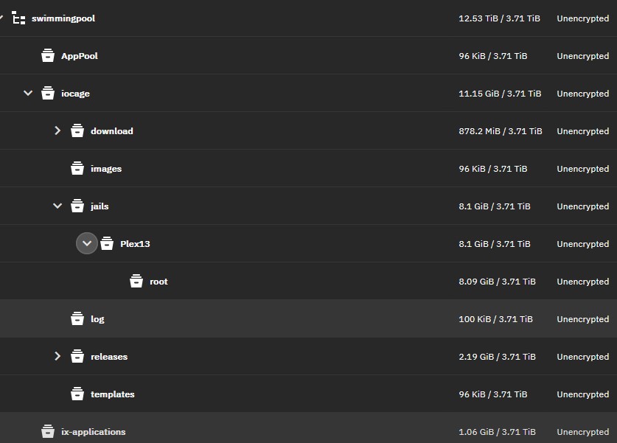The image size is (617, 443).
Task: Collapse the Plex13 dataset chevron
Action: 86,243
